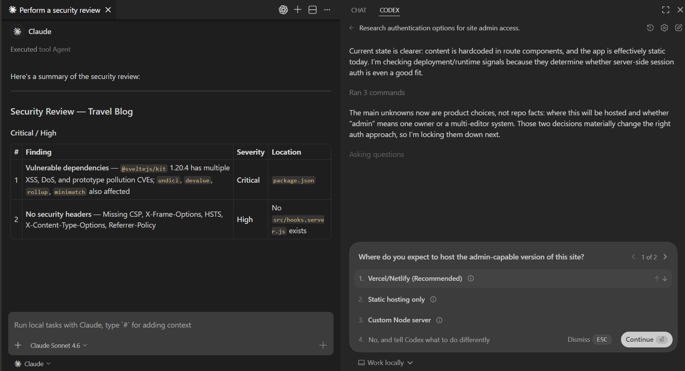Click the split editor icon near the ellipsis
This screenshot has height=371, width=685.
point(313,10)
